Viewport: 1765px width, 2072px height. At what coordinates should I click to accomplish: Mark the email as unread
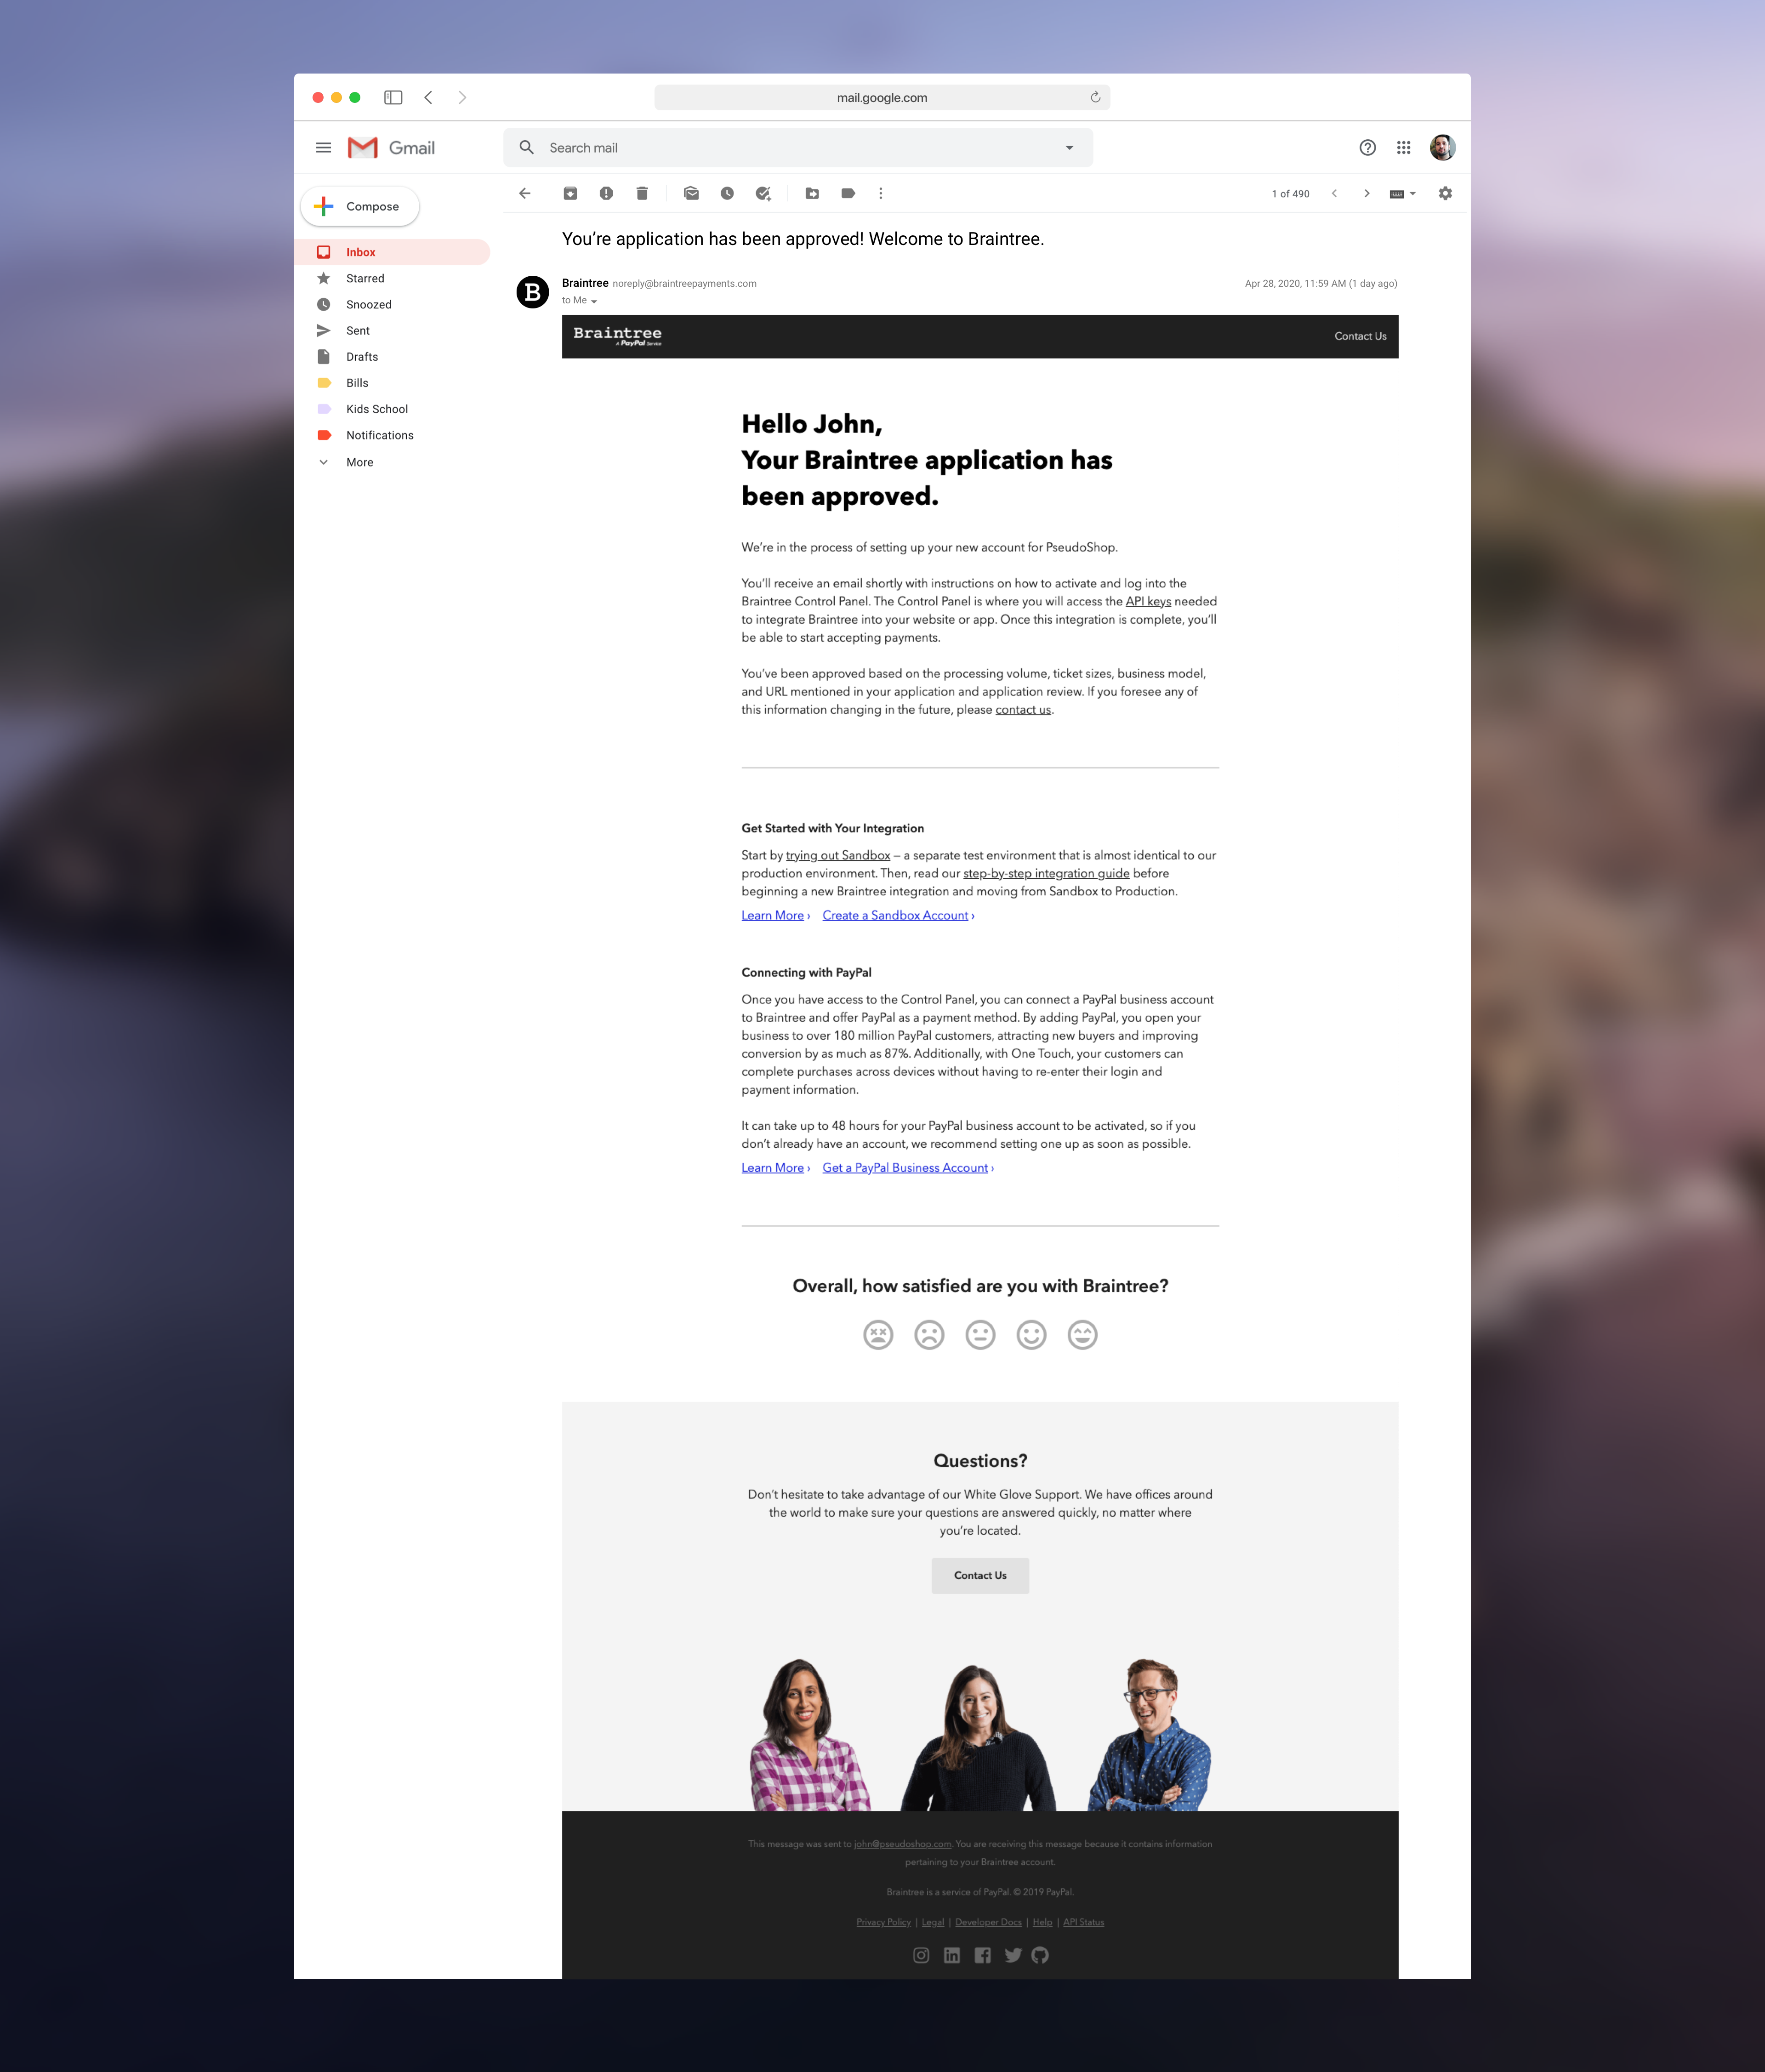point(691,194)
